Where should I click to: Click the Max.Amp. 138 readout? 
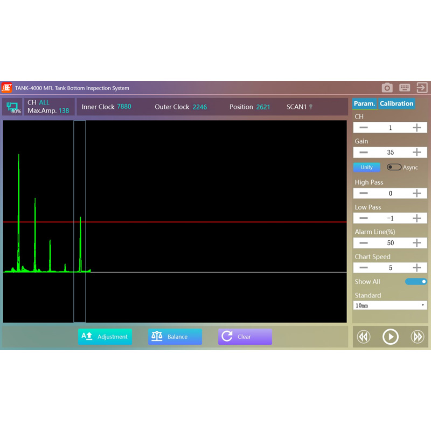point(48,110)
